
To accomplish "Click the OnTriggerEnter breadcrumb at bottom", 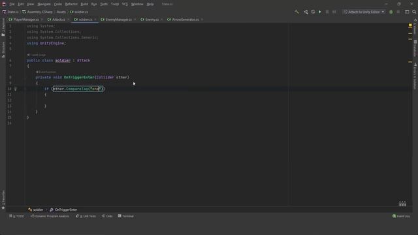I will point(63,210).
